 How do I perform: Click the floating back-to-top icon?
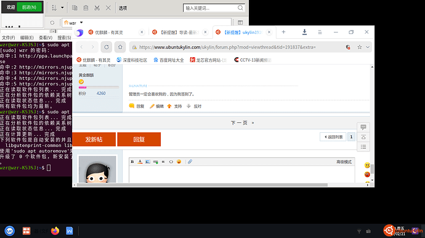click(x=363, y=137)
